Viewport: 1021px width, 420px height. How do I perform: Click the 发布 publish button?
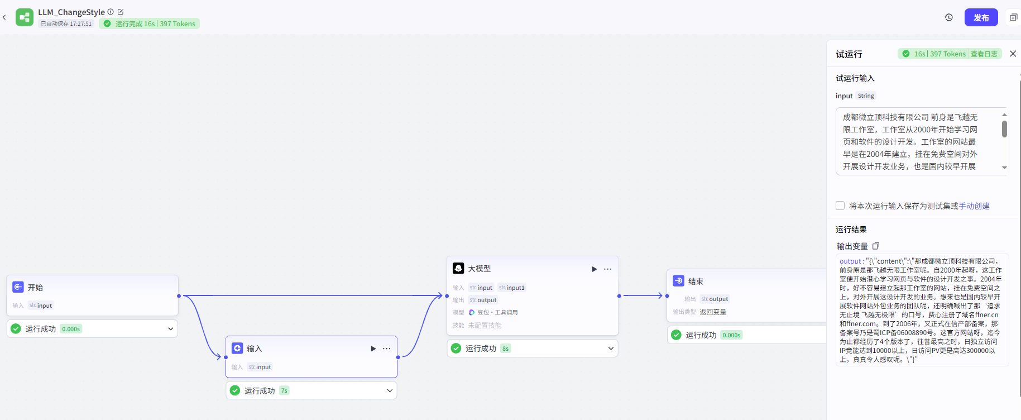(981, 17)
